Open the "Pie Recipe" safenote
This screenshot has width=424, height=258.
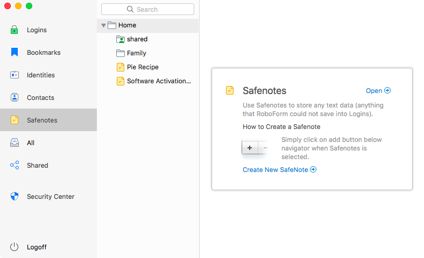[x=143, y=67]
